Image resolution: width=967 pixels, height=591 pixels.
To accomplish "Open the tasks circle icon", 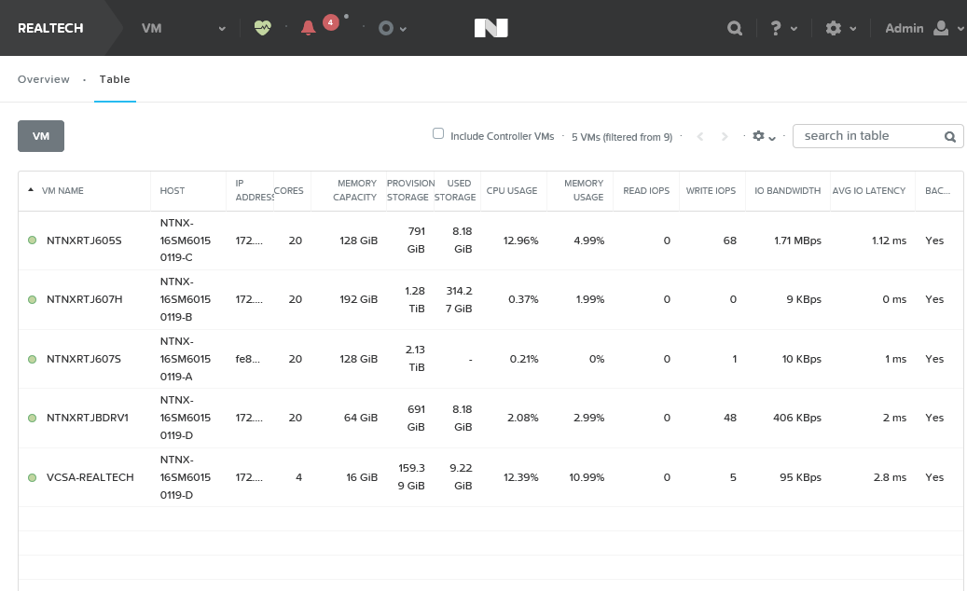I will click(386, 28).
